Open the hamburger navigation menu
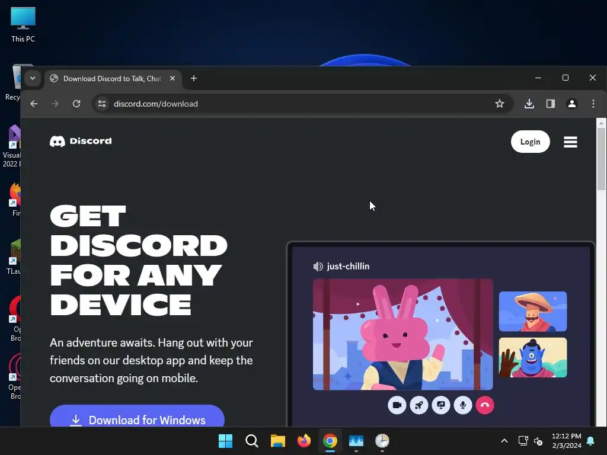The height and width of the screenshot is (455, 607). [x=570, y=142]
